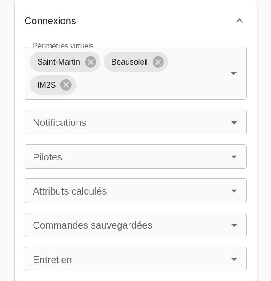The image size is (271, 281).
Task: Click inside the Notifications field
Action: click(x=125, y=123)
